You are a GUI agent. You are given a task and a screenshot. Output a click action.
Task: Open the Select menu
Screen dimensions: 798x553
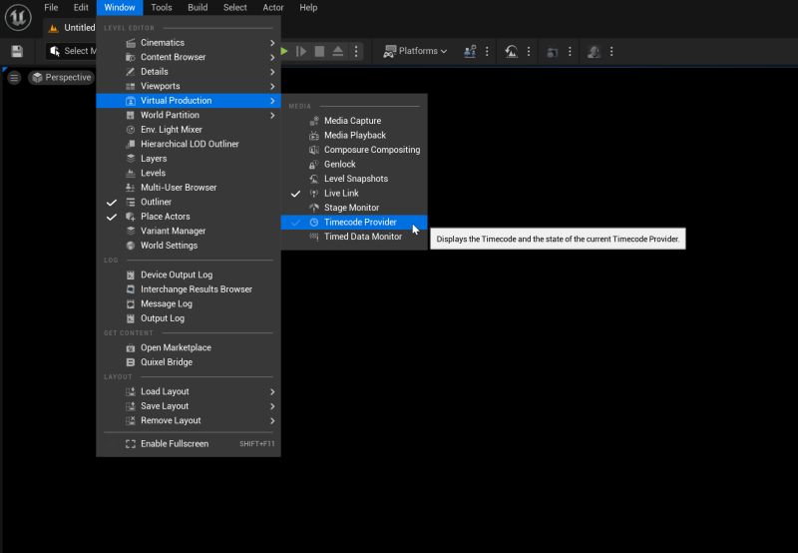235,8
